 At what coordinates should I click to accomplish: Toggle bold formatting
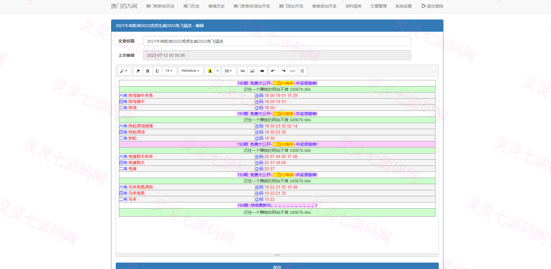(x=148, y=71)
